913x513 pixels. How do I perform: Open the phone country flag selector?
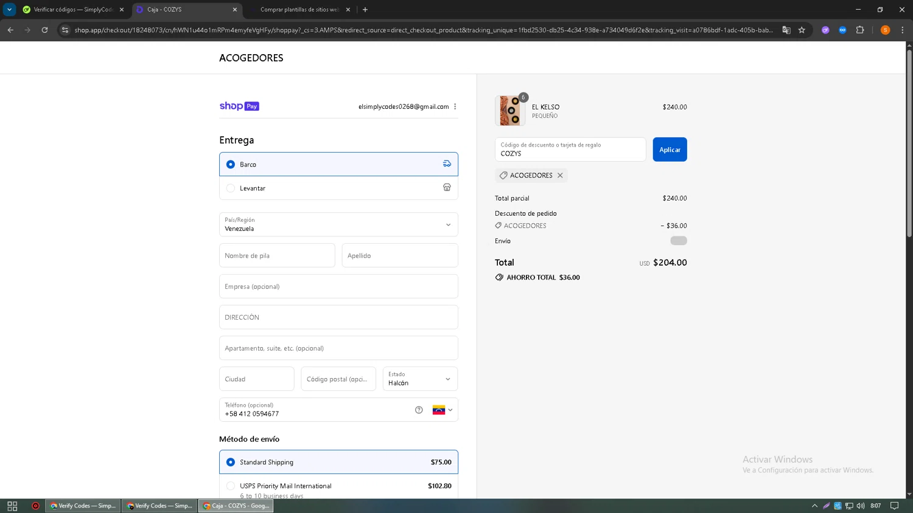click(x=443, y=410)
